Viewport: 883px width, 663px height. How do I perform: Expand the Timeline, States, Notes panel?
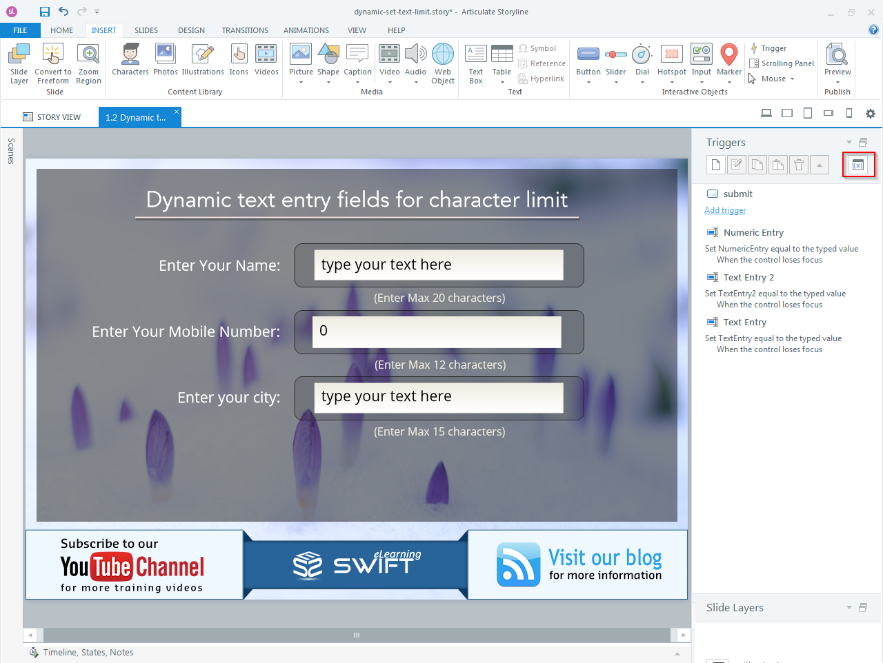[x=677, y=653]
